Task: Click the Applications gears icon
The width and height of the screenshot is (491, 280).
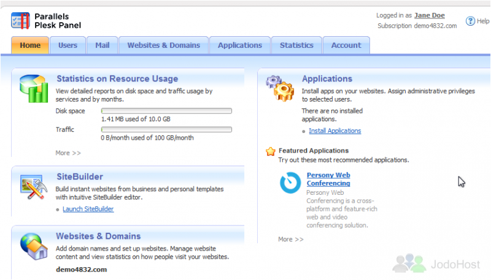Action: pyautogui.click(x=280, y=88)
